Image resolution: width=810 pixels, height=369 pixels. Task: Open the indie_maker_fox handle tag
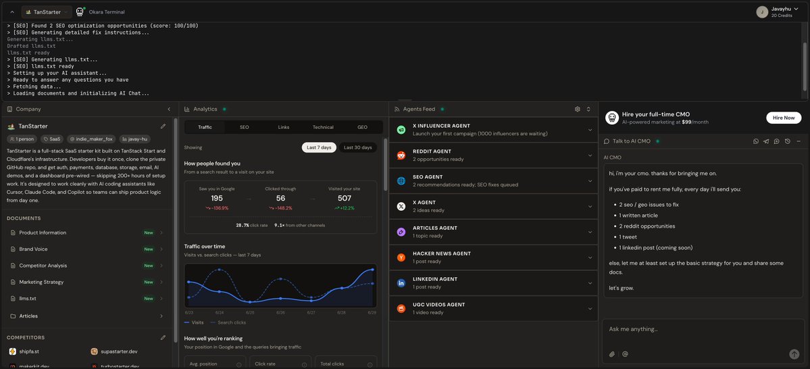coord(91,139)
